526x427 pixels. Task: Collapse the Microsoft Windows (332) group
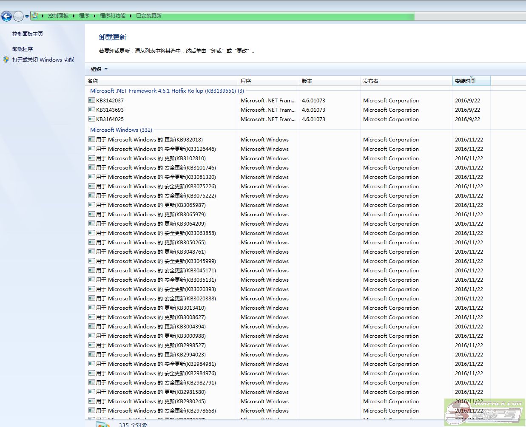tap(121, 130)
